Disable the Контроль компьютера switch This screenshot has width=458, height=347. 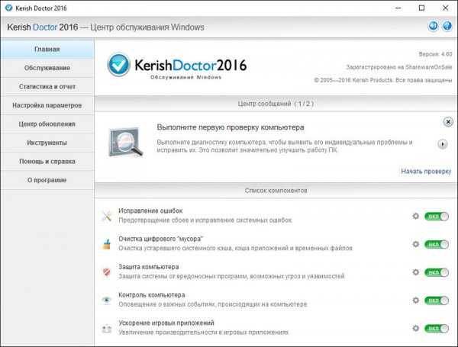pyautogui.click(x=437, y=300)
